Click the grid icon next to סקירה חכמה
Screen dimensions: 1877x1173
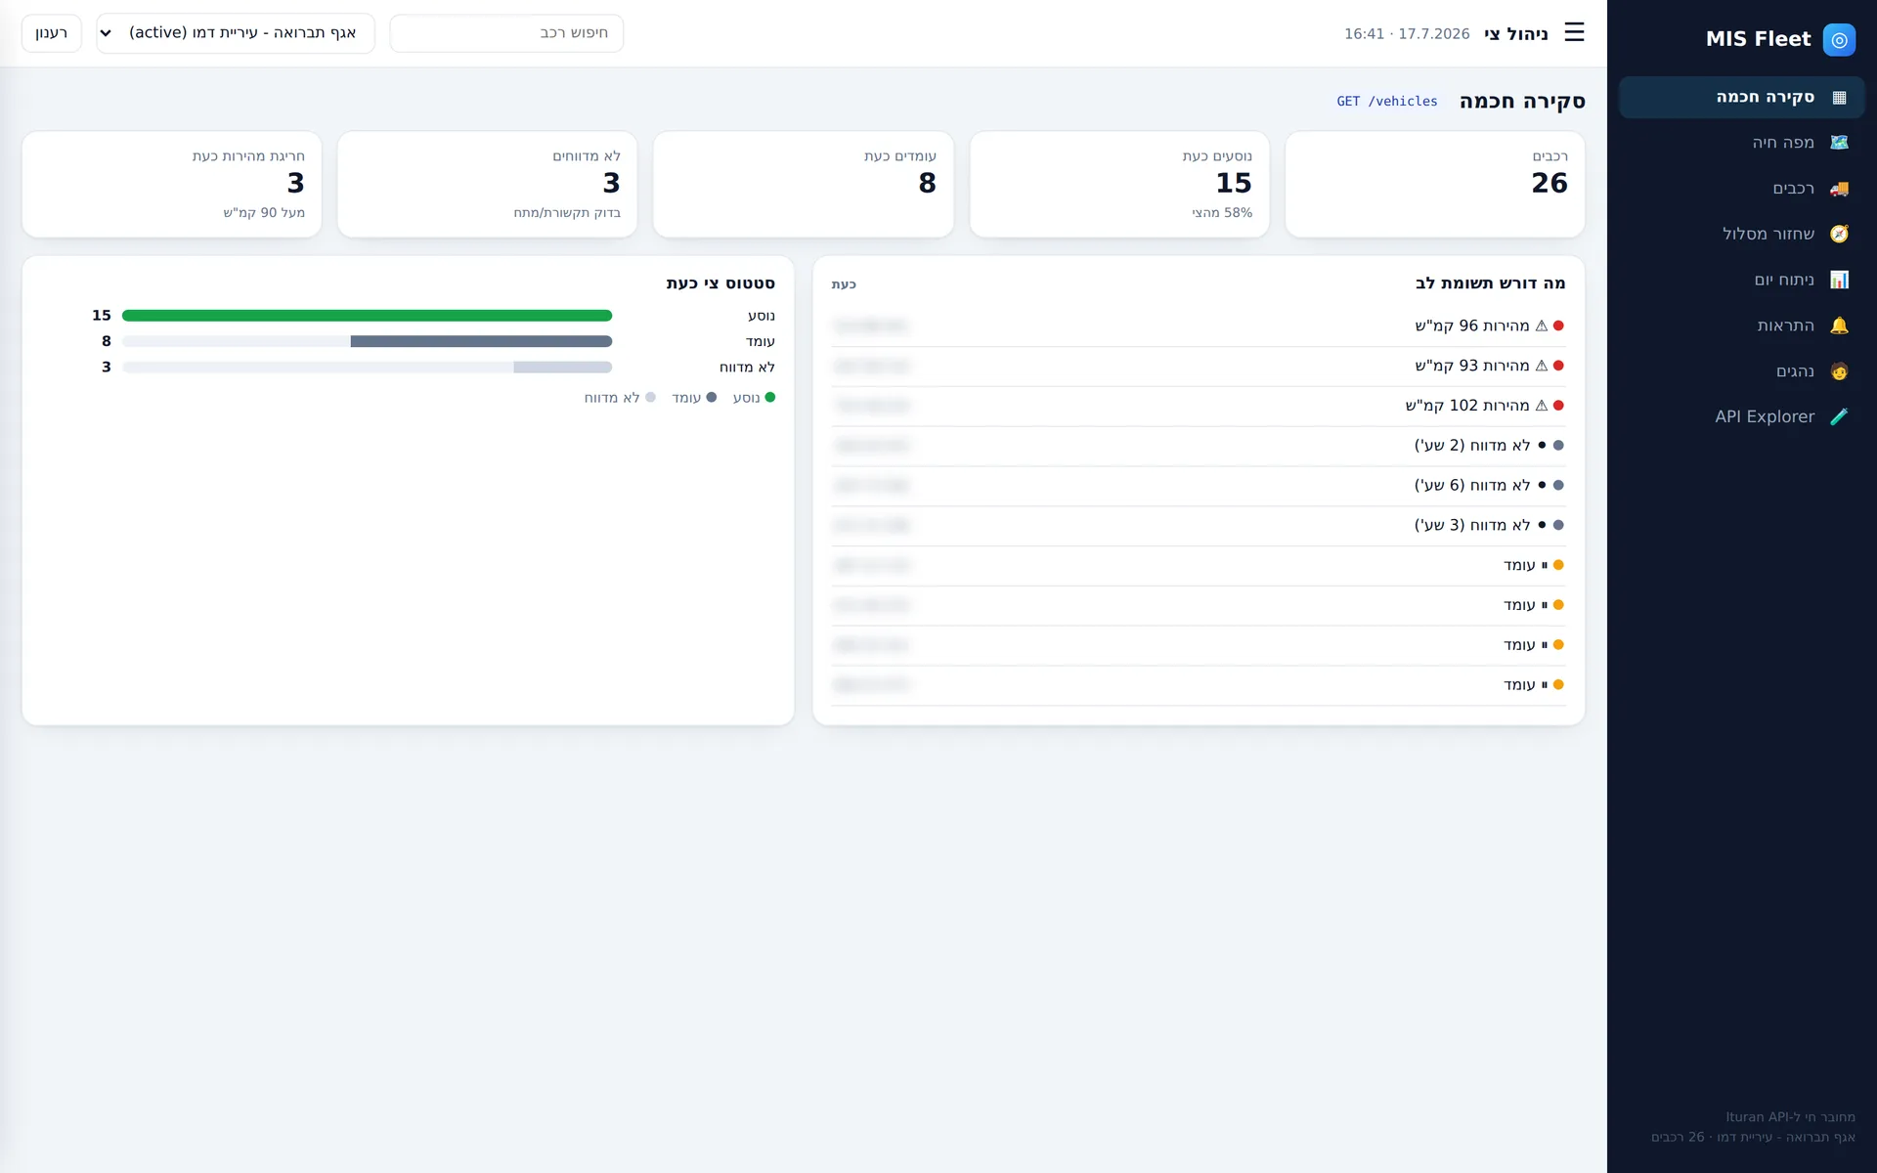coord(1839,97)
